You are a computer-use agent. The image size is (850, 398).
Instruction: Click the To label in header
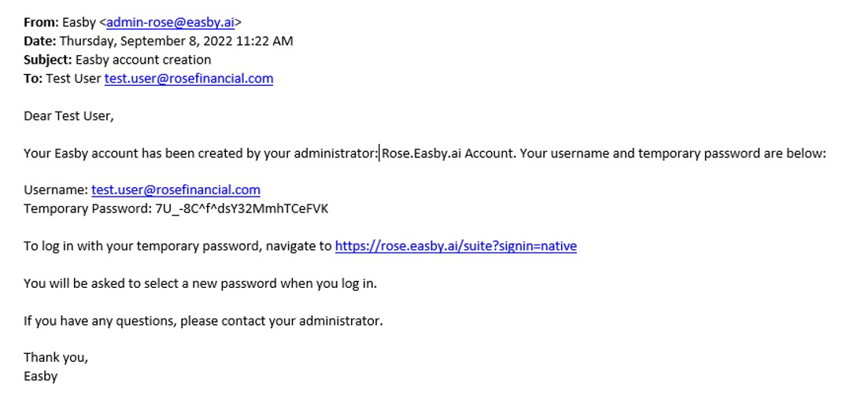click(34, 79)
